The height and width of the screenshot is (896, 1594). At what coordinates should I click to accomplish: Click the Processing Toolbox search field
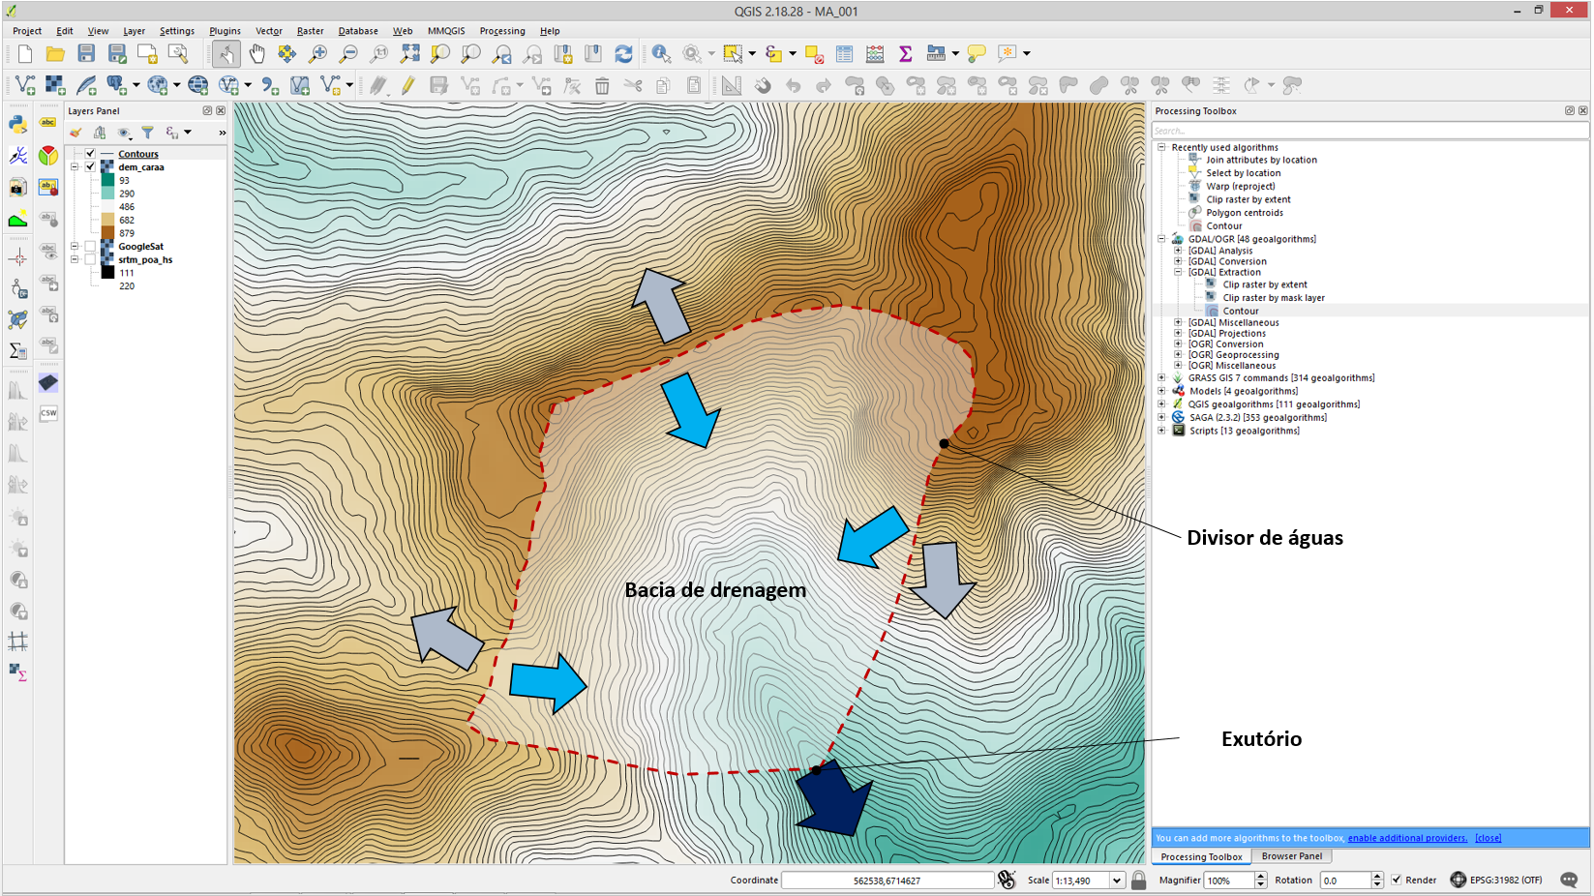1368,131
